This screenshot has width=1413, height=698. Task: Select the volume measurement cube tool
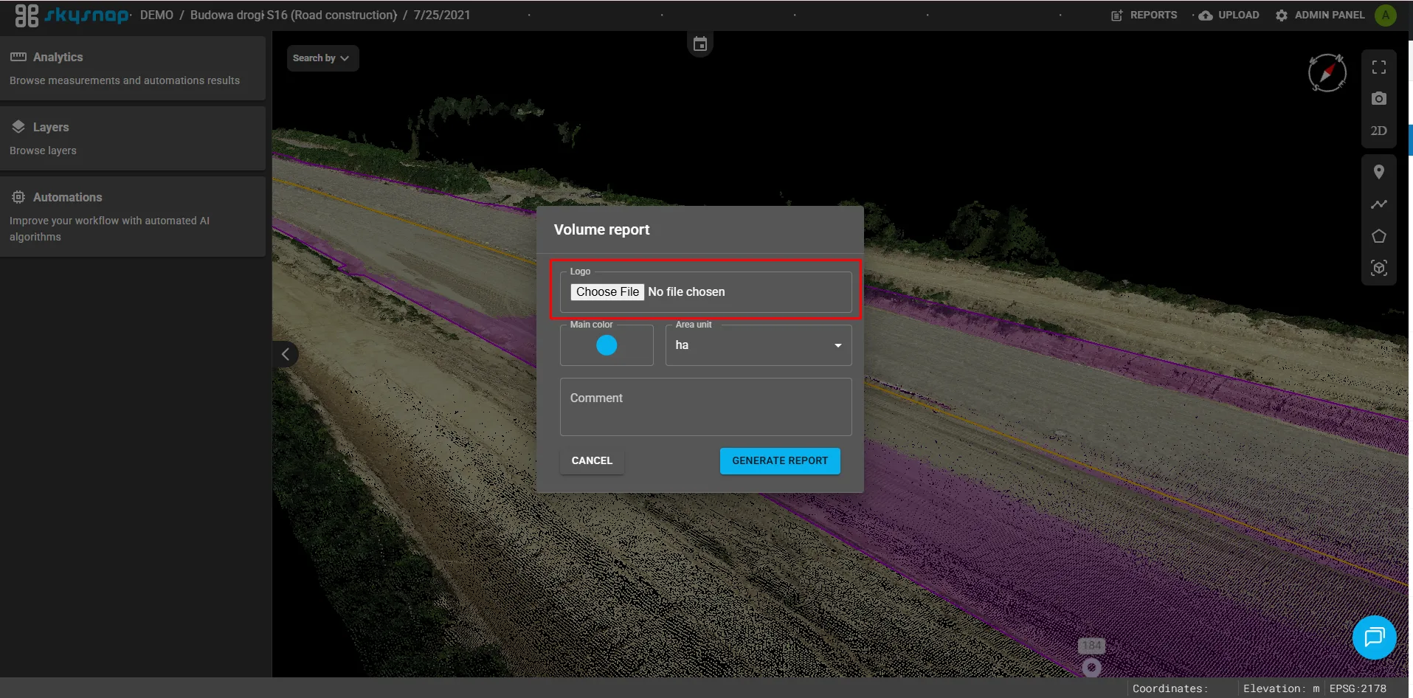click(x=1378, y=268)
